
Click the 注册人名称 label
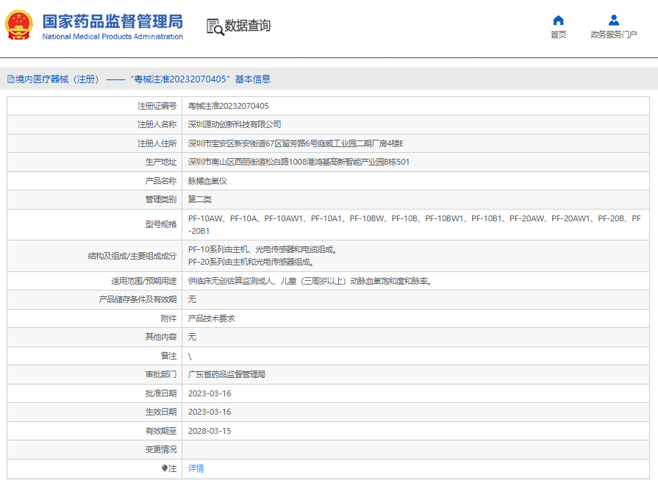click(157, 125)
